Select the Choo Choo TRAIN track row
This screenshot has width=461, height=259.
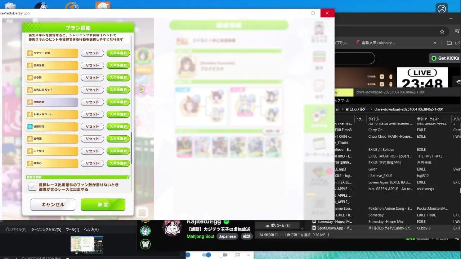[x=398, y=136]
